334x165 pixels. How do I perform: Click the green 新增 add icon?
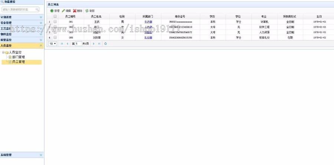pos(52,11)
